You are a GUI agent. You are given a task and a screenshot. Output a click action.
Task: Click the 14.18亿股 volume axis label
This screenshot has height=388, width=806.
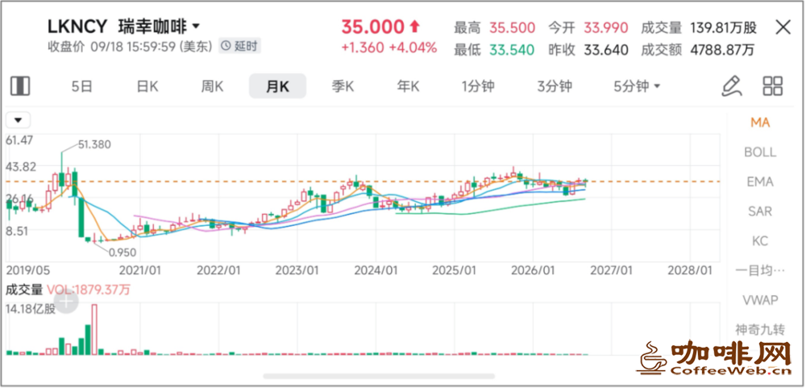[30, 311]
